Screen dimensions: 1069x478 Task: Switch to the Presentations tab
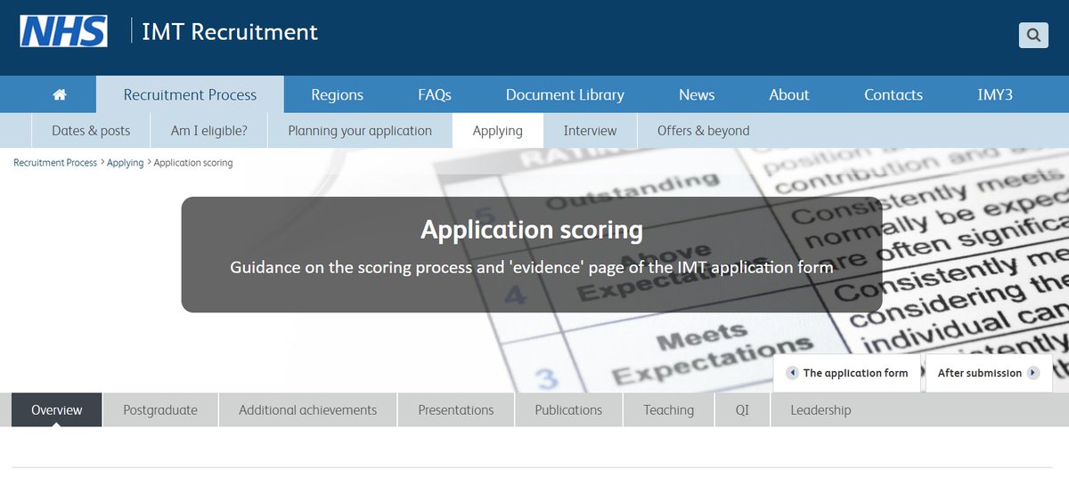pos(456,410)
